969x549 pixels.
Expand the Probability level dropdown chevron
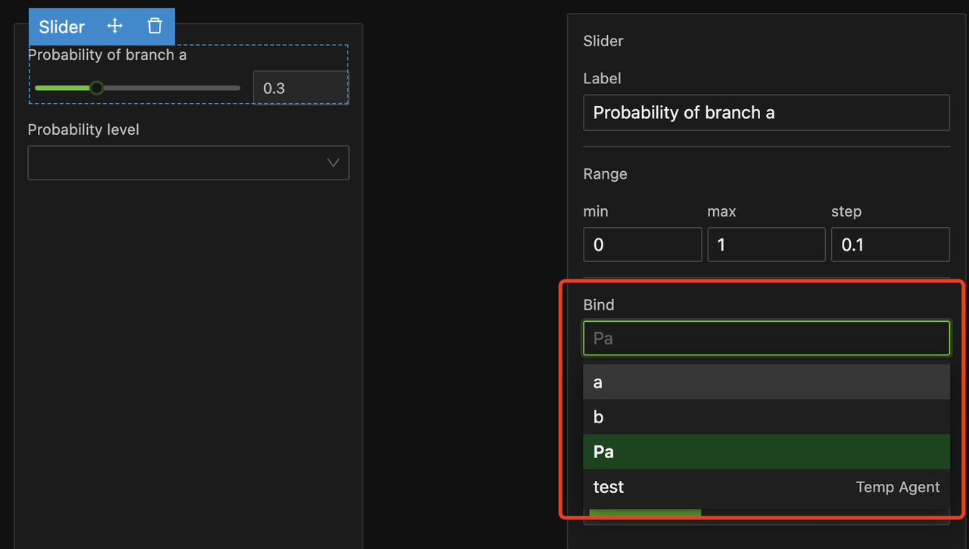[x=332, y=163]
